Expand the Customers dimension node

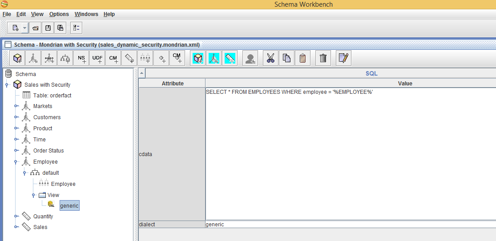click(16, 117)
